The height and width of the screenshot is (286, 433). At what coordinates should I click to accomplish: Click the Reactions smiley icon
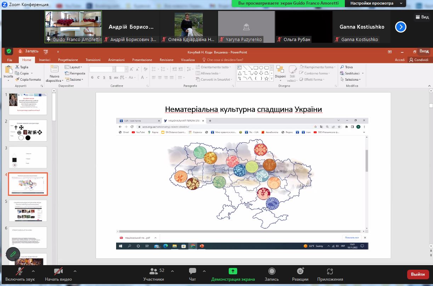tap(300, 271)
